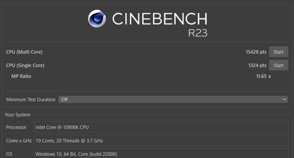The image size is (294, 158).
Task: Click the CINEBENCH title text
Action: tap(160, 19)
